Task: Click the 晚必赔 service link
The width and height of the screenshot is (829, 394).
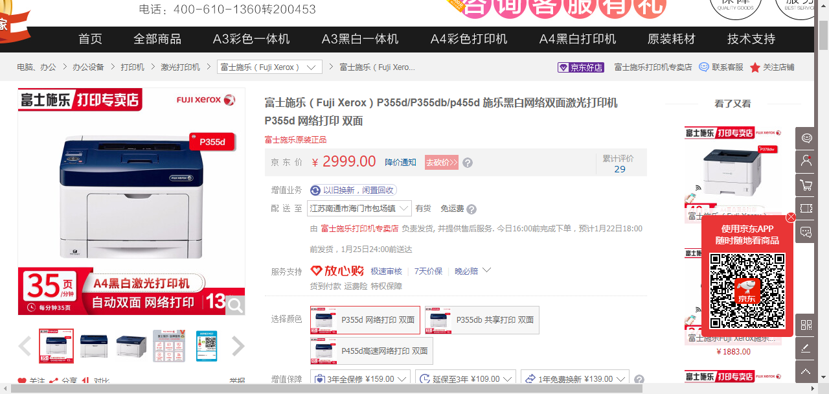Action: pyautogui.click(x=466, y=272)
